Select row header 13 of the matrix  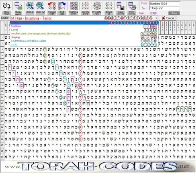pyautogui.click(x=2, y=109)
